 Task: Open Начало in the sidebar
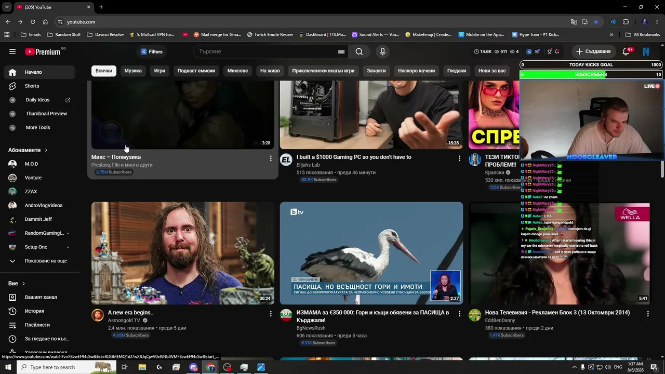tap(41, 72)
